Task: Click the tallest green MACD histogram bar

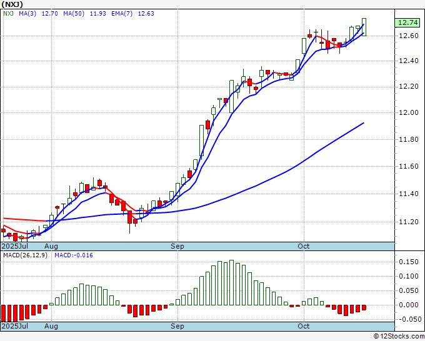Action: pyautogui.click(x=231, y=282)
